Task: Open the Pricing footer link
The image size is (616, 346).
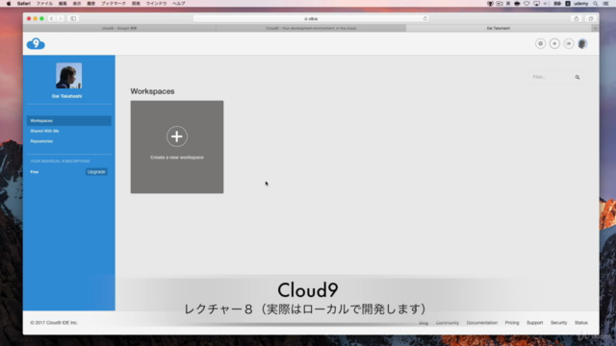Action: click(x=512, y=323)
